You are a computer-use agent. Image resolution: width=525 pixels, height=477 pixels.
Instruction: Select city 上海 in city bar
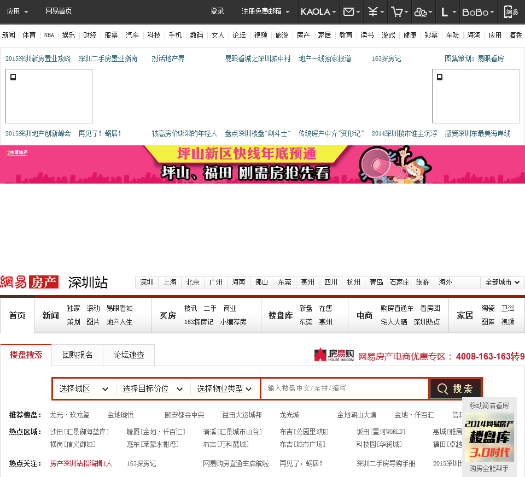pyautogui.click(x=170, y=282)
